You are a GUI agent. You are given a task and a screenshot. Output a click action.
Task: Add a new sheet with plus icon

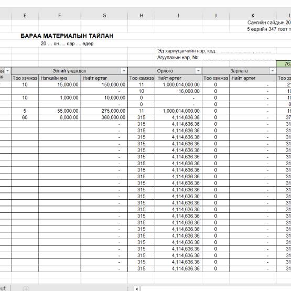coord(26,288)
